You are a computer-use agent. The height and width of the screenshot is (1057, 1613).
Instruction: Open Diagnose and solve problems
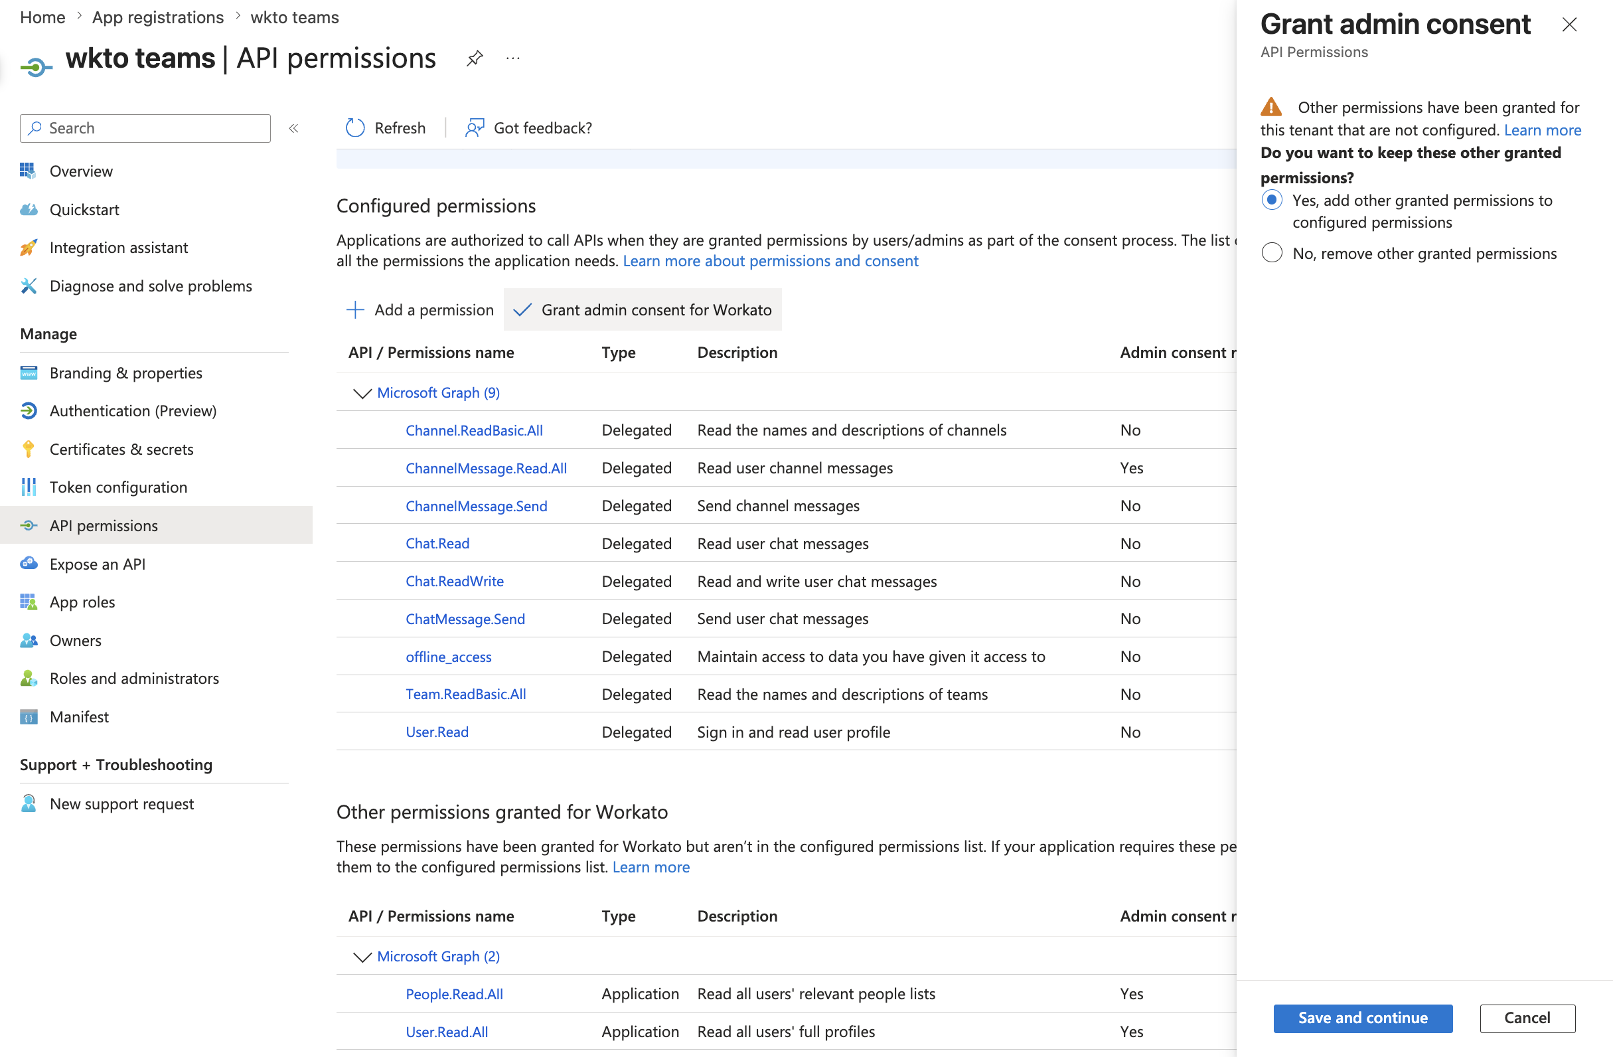[x=151, y=285]
